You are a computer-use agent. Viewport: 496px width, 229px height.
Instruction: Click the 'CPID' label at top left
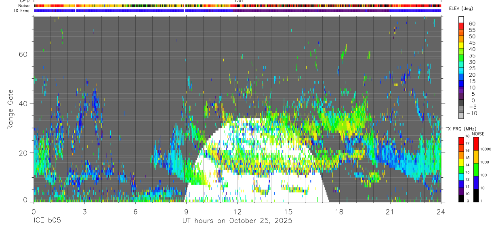point(25,1)
